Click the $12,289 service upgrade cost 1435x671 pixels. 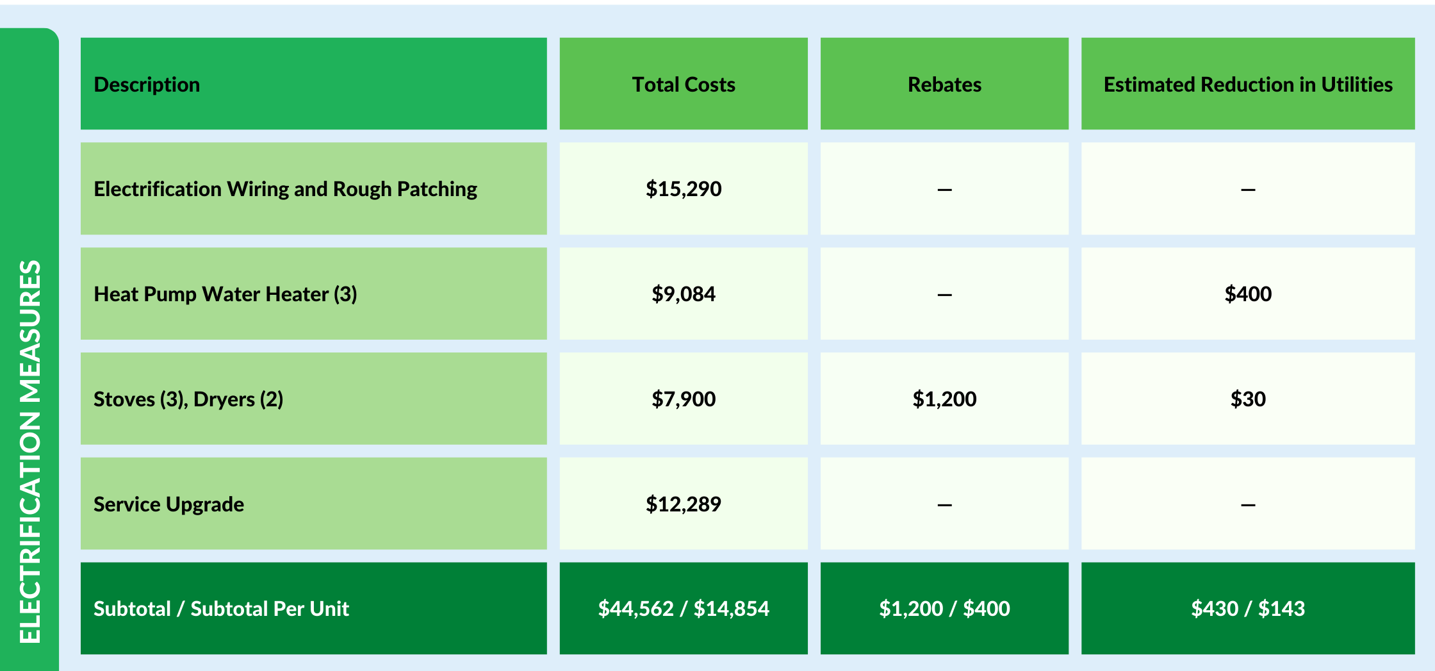[684, 504]
